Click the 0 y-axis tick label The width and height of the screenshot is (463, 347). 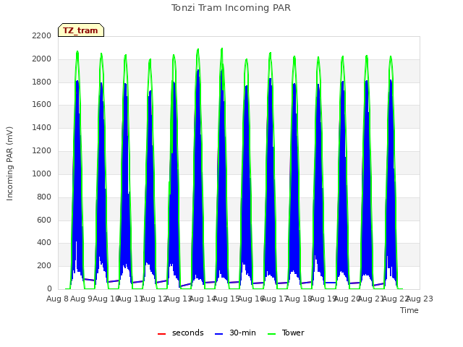coord(49,288)
